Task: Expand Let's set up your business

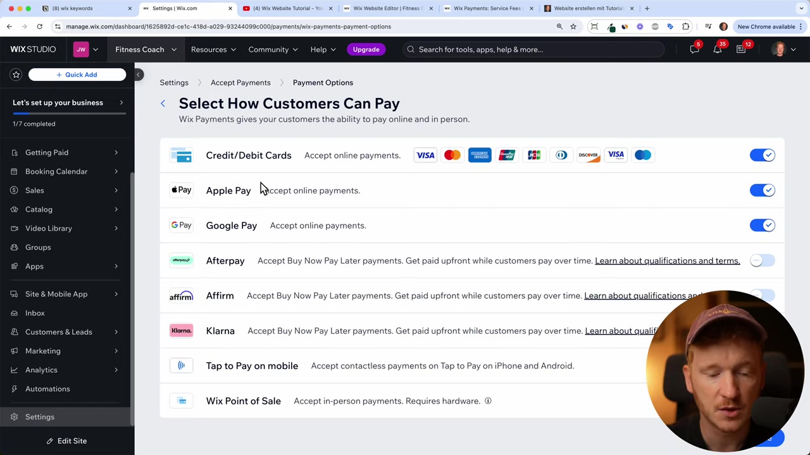Action: pos(67,102)
